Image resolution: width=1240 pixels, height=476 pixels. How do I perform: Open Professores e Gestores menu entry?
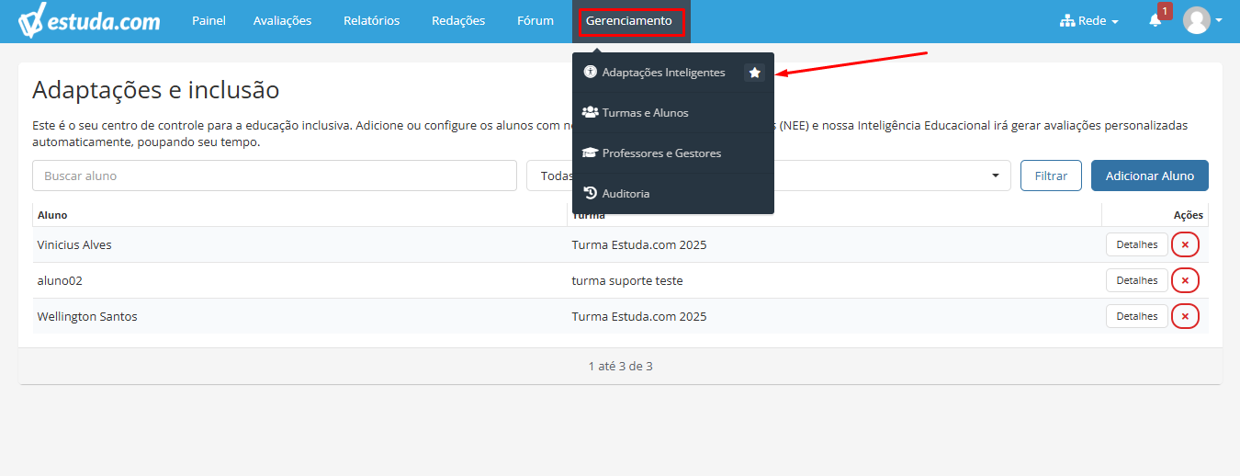coord(661,153)
